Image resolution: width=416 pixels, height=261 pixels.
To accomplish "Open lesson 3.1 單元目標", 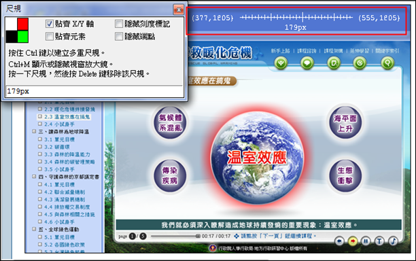I will coord(59,139).
